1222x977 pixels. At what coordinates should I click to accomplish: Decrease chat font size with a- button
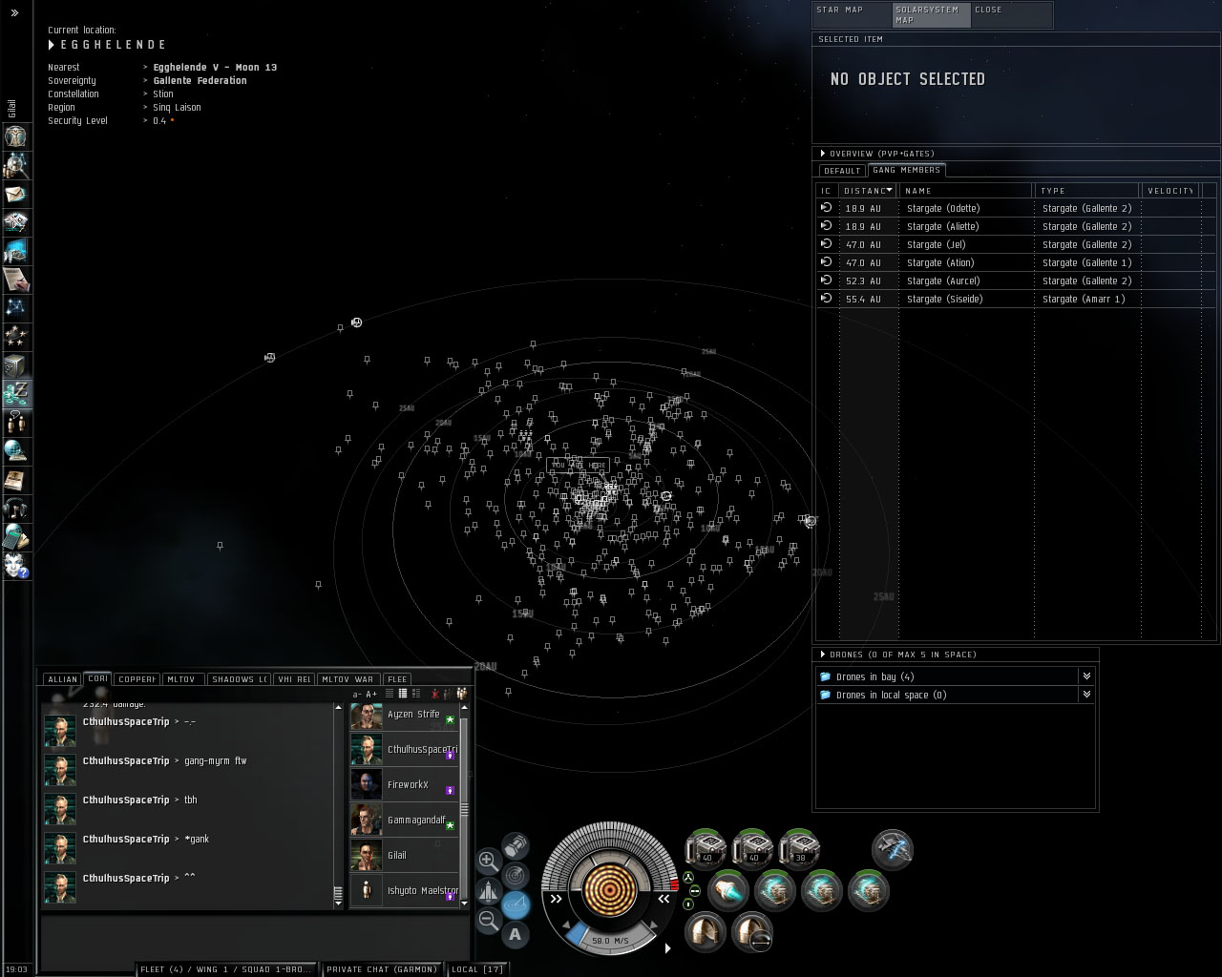click(357, 694)
